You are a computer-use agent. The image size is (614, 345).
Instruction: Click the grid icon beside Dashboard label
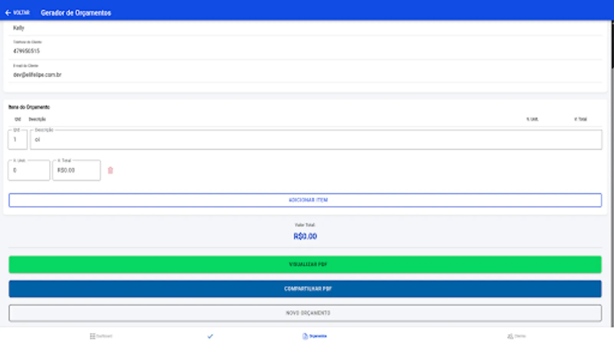click(x=92, y=336)
